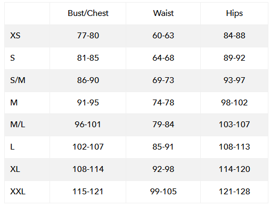270x206 pixels.
Task: Select the S size row label
Action: click(12, 58)
